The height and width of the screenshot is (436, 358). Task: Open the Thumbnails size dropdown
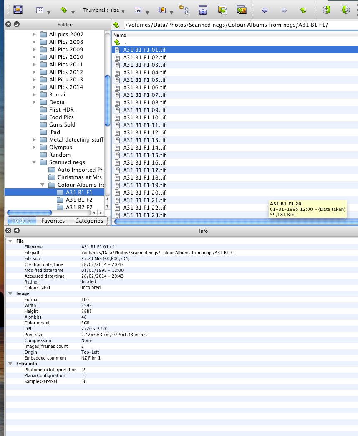point(103,10)
